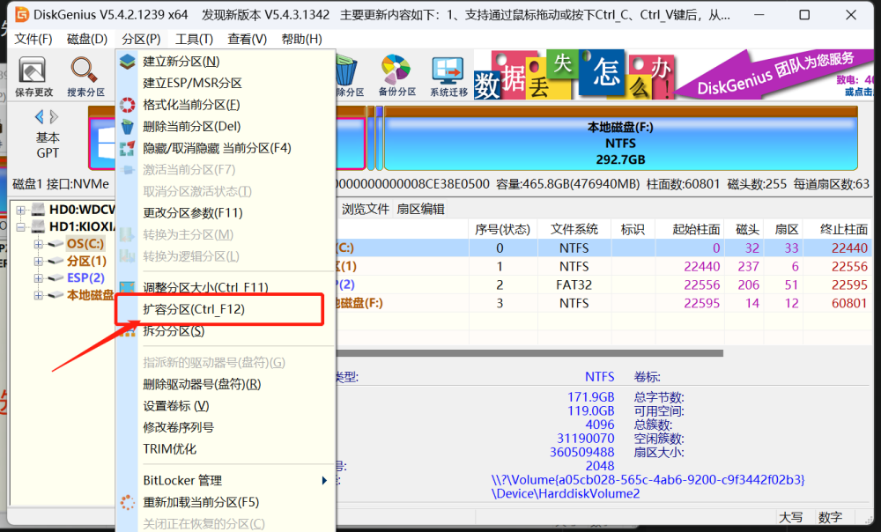Expand the BitLocker 管理 submenu arrow
Viewport: 881px width, 532px height.
point(324,480)
